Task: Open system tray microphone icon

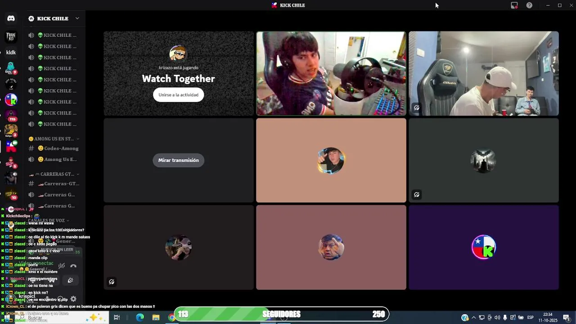Action: tap(505, 318)
